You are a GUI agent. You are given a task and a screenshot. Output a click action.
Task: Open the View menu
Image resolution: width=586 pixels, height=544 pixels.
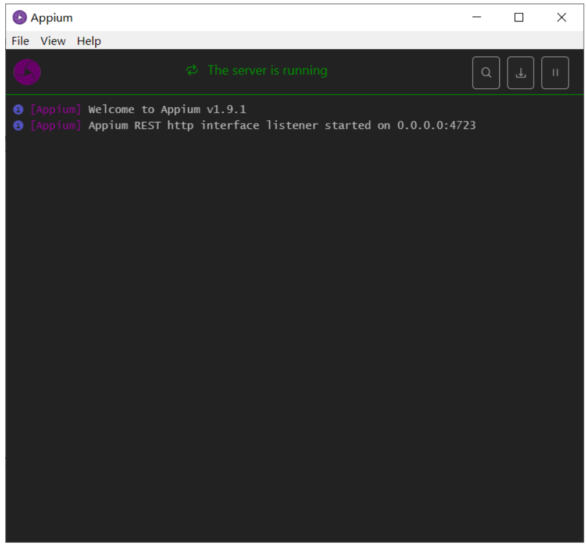click(x=53, y=41)
